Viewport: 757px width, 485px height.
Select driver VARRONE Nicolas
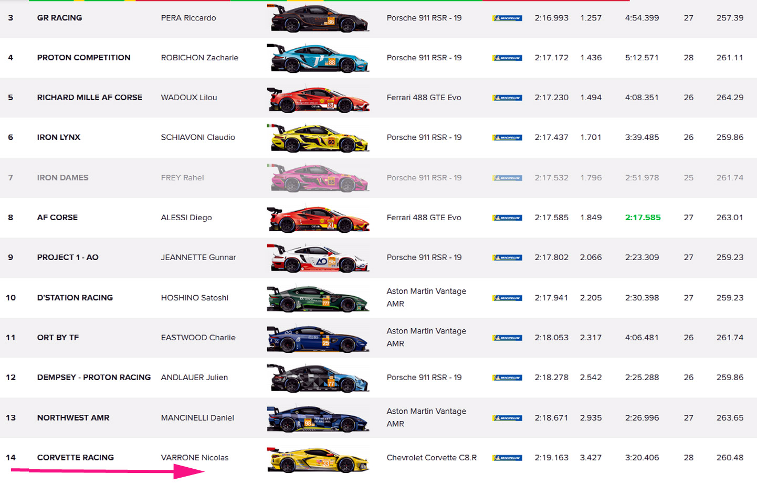195,458
